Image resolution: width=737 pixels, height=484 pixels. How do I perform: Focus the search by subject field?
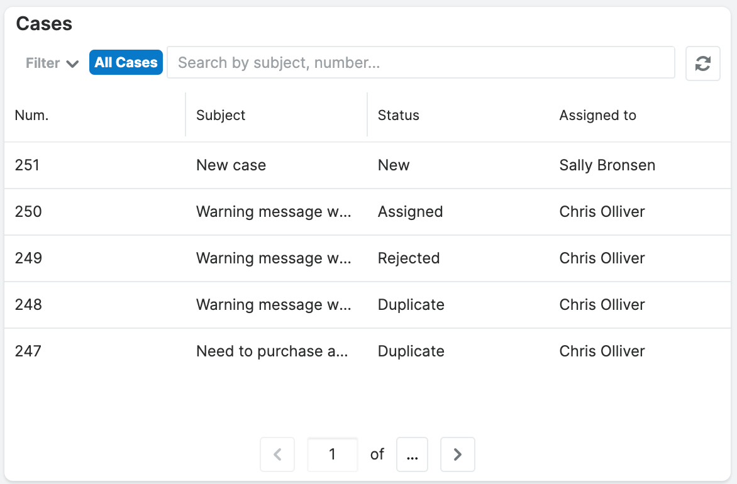point(420,62)
